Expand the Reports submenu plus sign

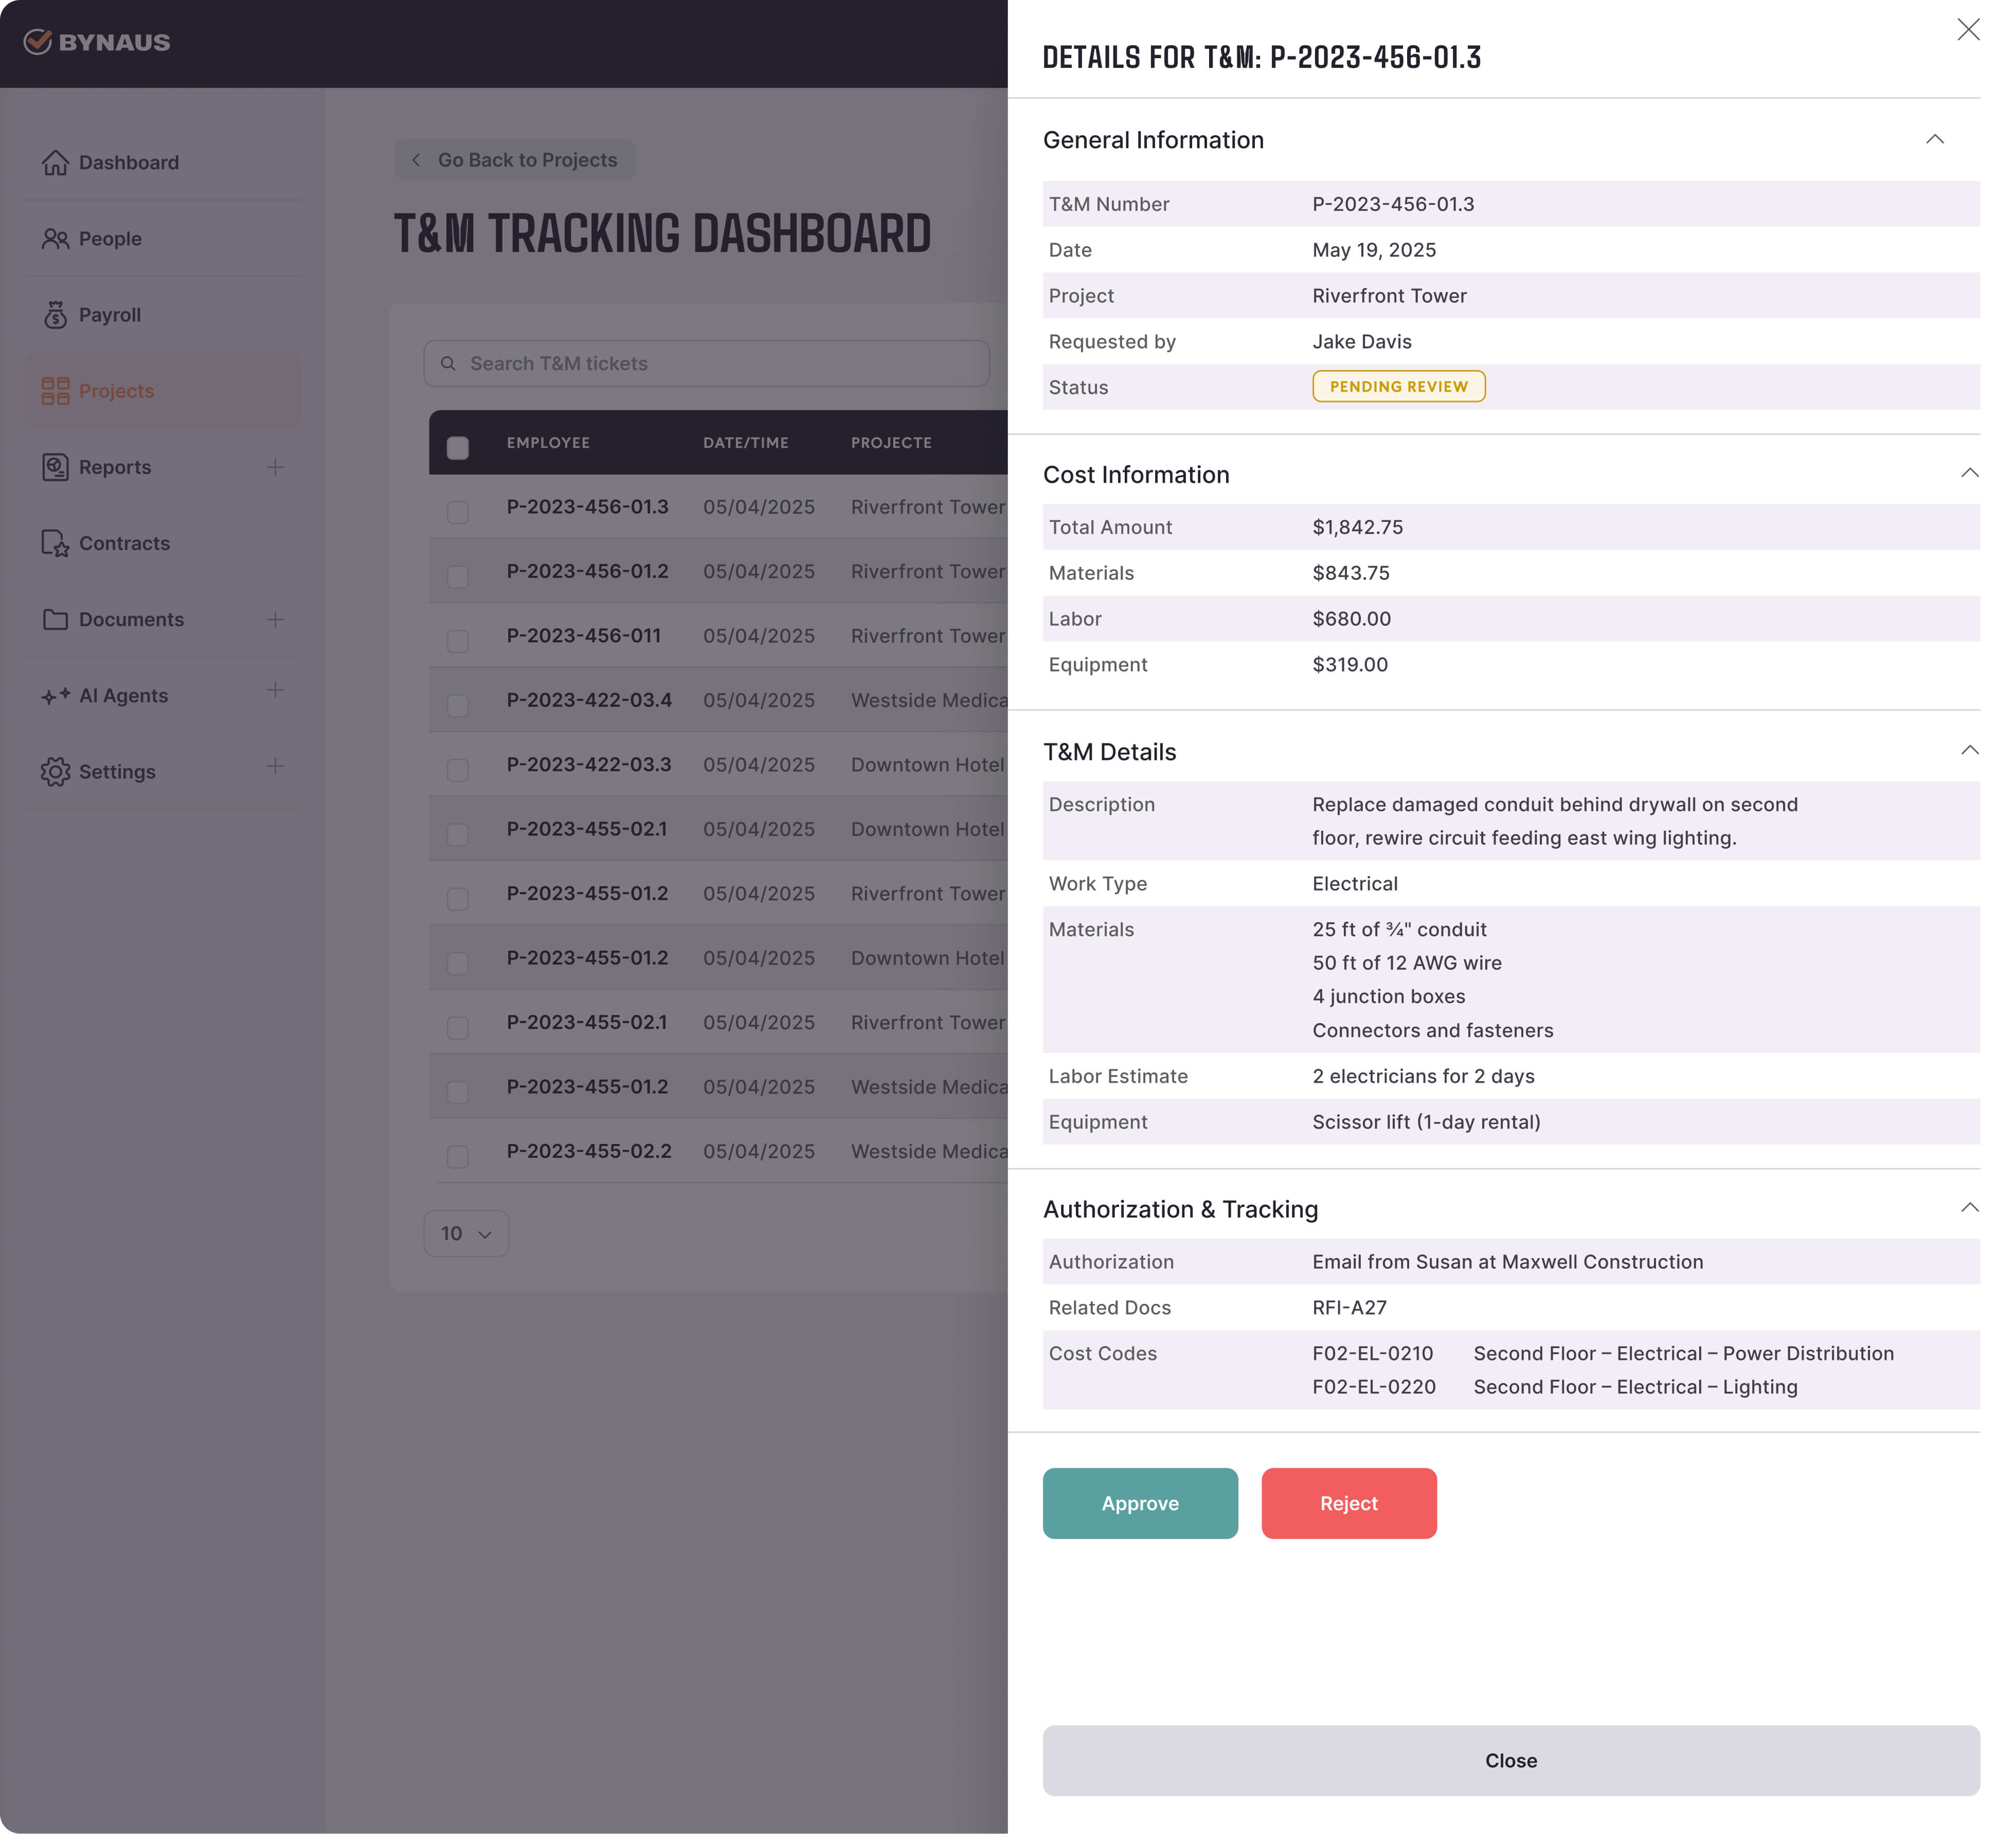[275, 467]
